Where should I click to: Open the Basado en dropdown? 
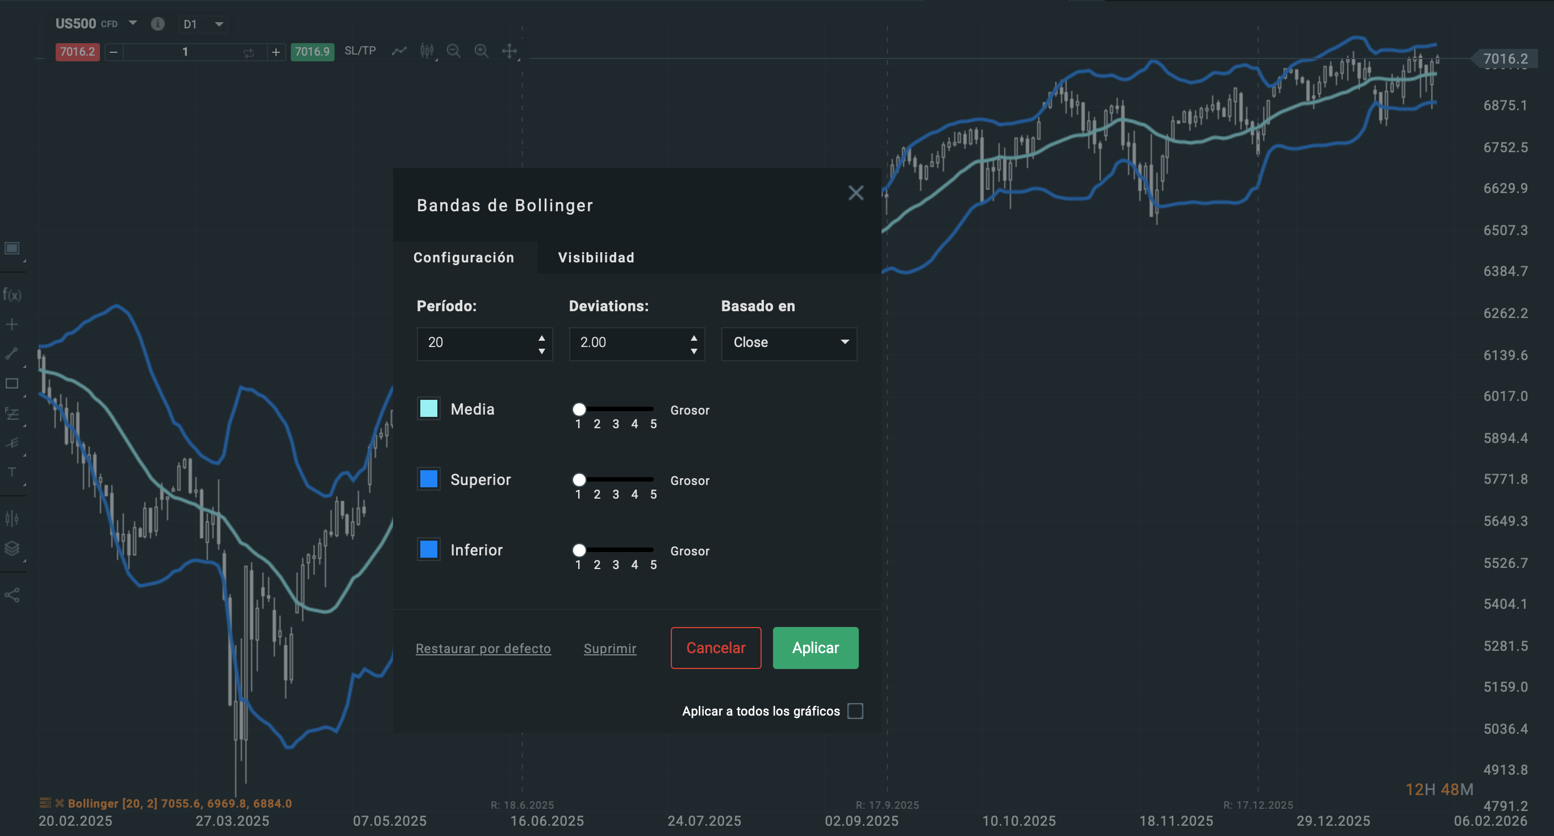click(789, 342)
